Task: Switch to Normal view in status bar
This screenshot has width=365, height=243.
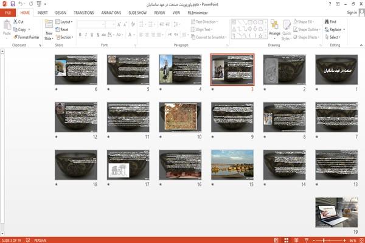Action: coord(276,240)
